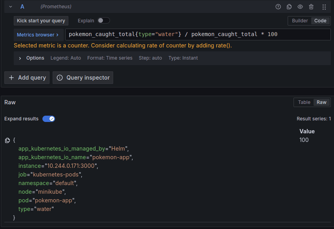Toggle the Explain switch
Screen dimensions: 334x229
pyautogui.click(x=103, y=20)
